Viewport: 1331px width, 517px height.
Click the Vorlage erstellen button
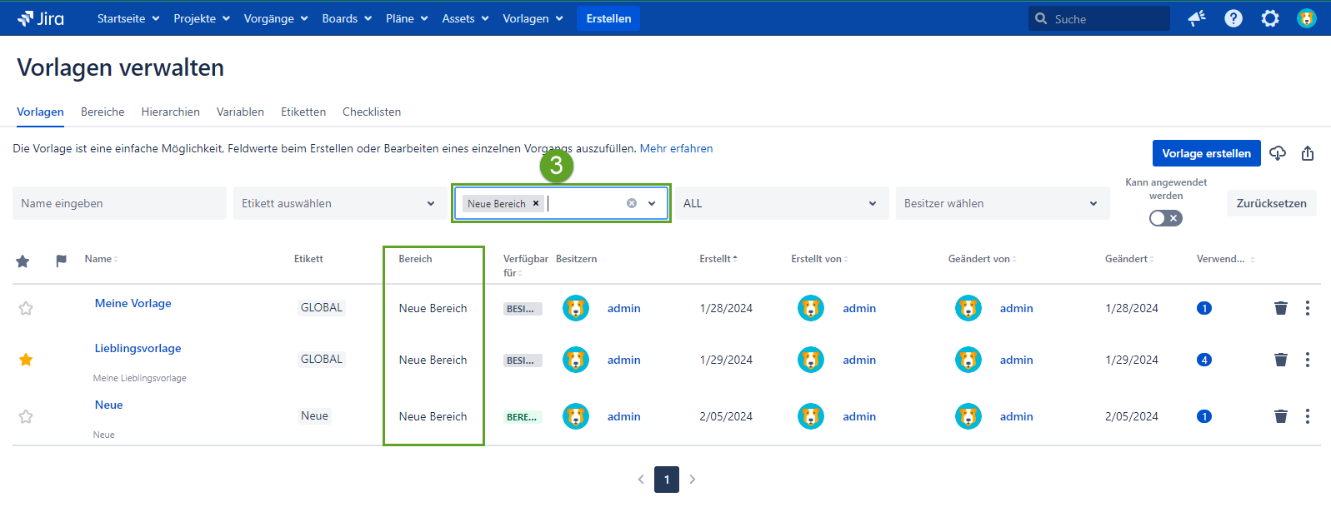[1206, 153]
